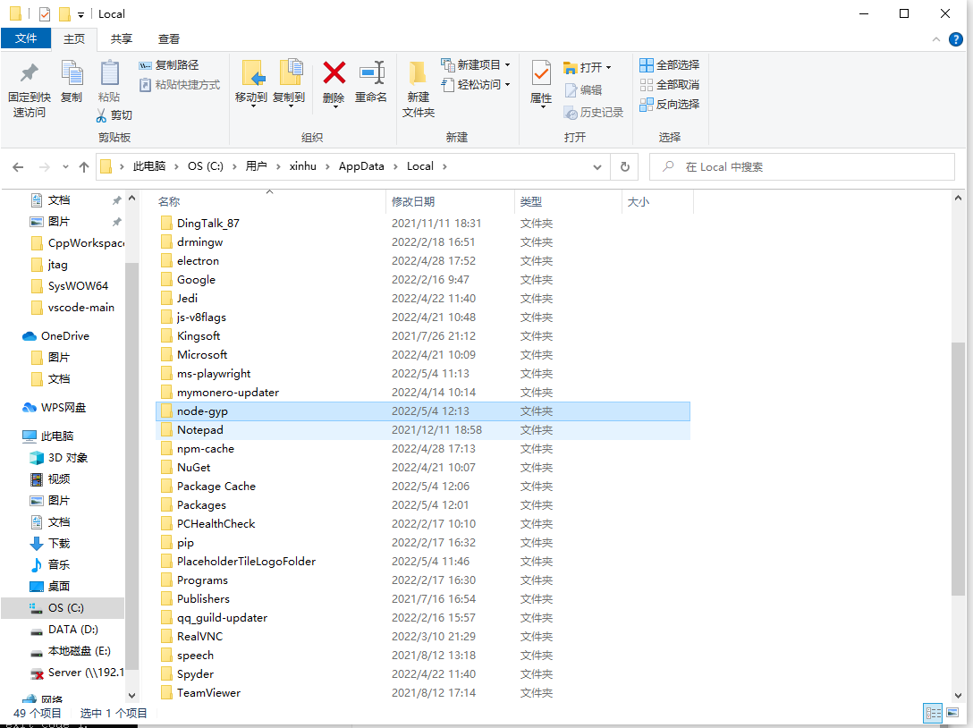
Task: Click Invert Selection (反向选择)
Action: point(669,105)
